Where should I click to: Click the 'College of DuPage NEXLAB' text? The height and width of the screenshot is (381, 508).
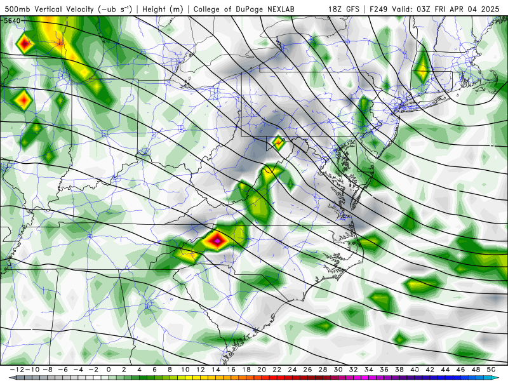(x=244, y=9)
